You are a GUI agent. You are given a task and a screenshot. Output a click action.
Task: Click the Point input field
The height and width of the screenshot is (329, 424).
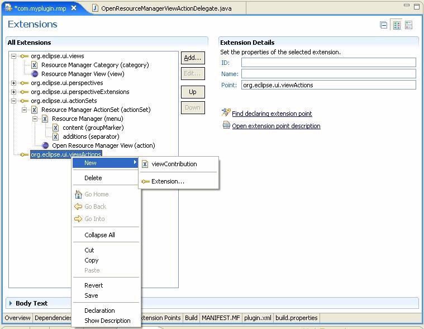[x=328, y=85]
